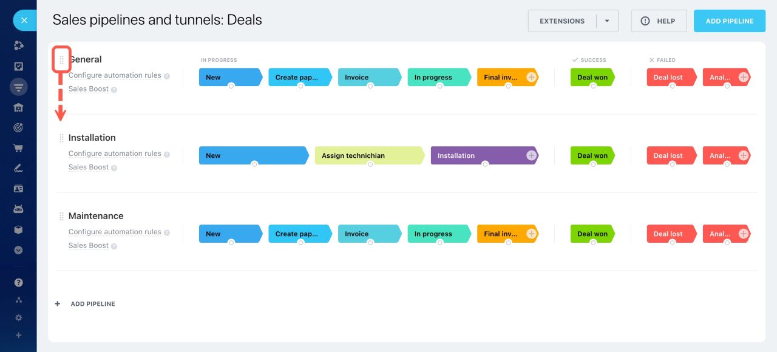Click the top-right Add Pipeline button
777x352 pixels.
729,21
